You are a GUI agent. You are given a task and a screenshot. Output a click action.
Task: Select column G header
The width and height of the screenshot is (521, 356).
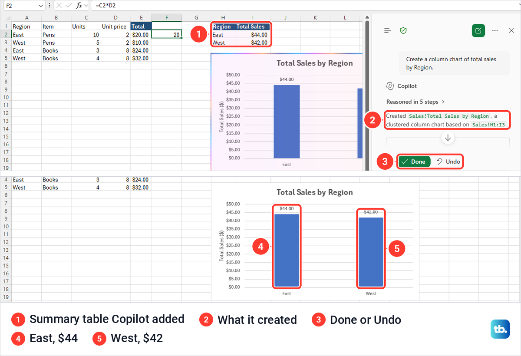196,17
